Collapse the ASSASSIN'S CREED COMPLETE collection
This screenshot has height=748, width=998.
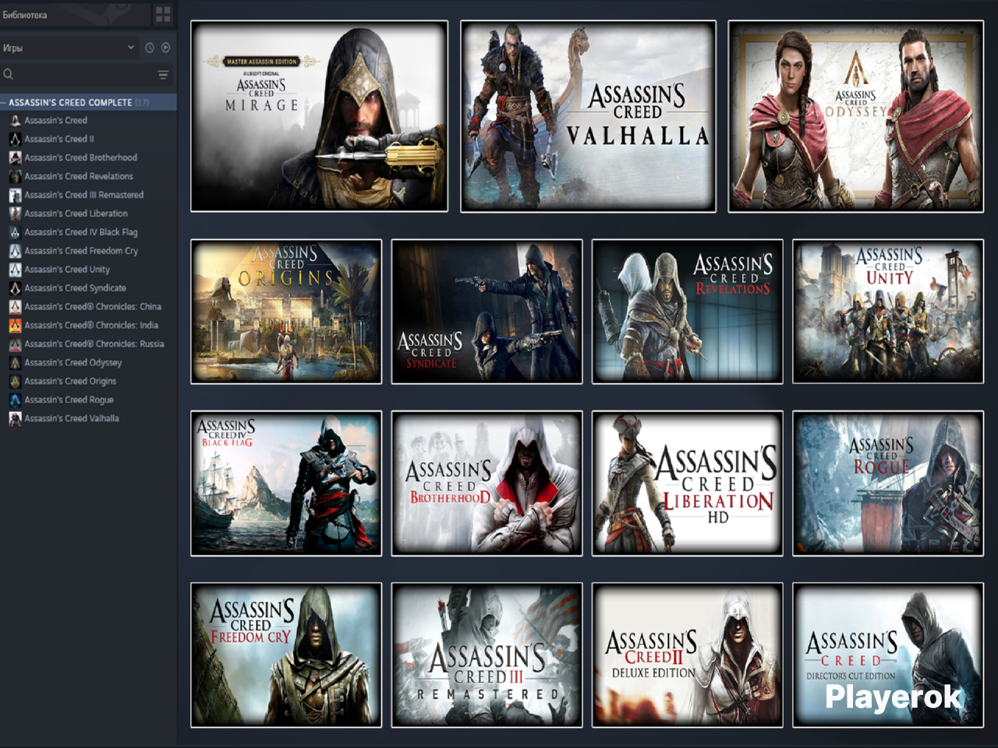[x=4, y=102]
